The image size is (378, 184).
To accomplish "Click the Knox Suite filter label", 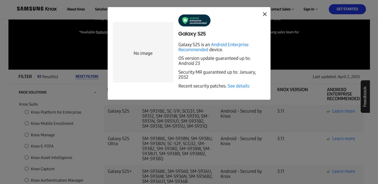I will 28,104.
